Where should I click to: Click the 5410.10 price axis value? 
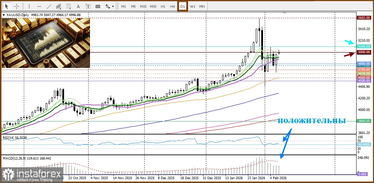pyautogui.click(x=364, y=29)
